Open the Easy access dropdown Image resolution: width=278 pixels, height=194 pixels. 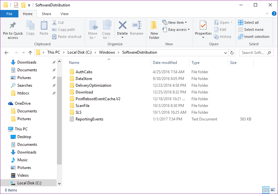(x=189, y=30)
